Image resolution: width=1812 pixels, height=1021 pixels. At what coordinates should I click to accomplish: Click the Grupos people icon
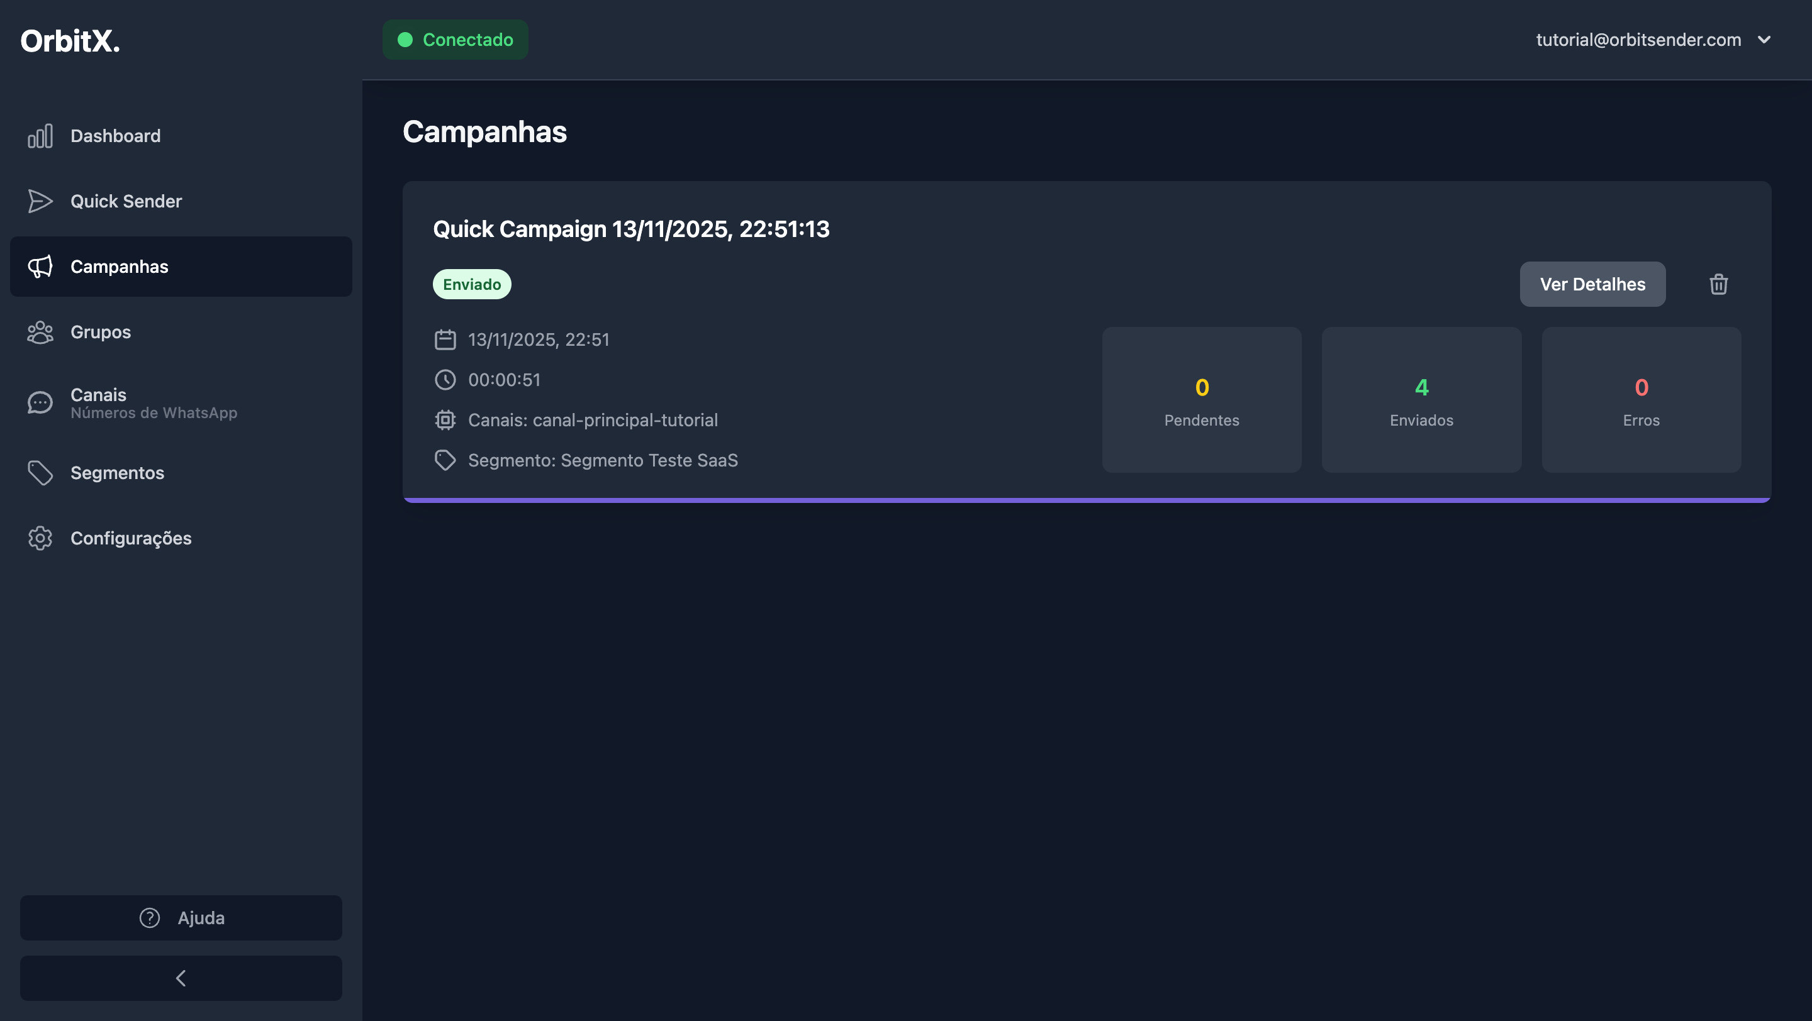40,332
